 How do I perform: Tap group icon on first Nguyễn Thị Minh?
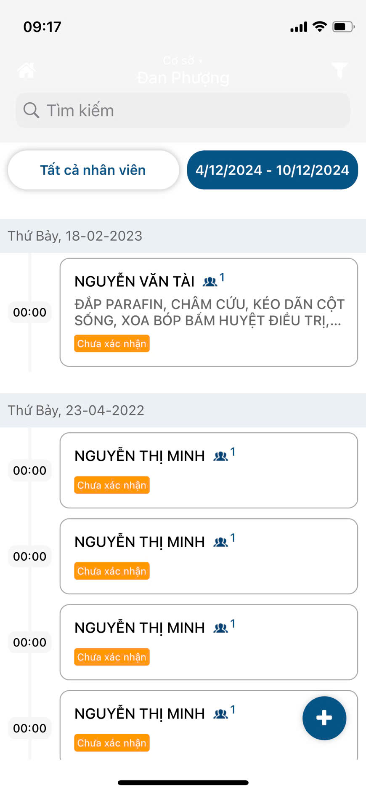click(220, 456)
